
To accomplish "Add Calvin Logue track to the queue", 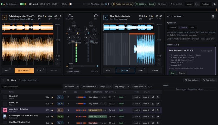I will [x=158, y=117].
